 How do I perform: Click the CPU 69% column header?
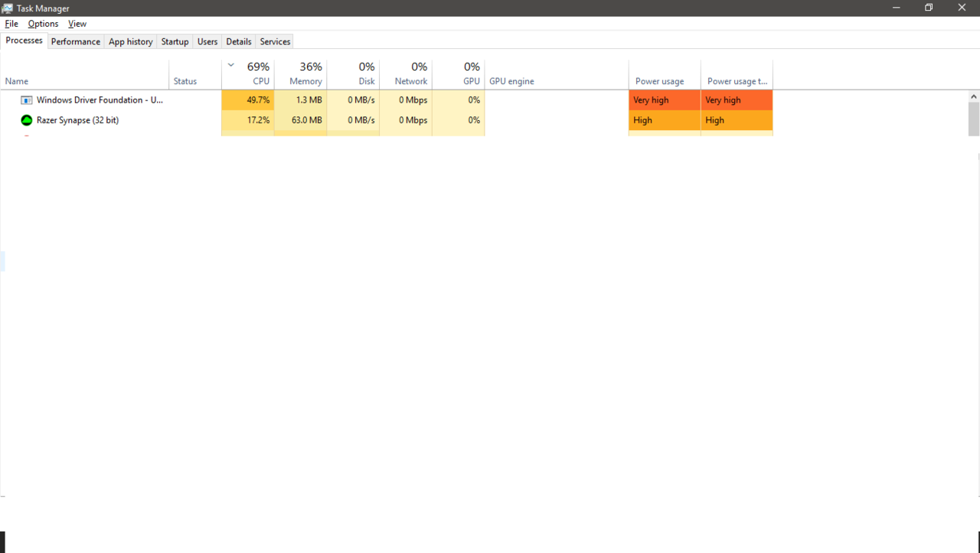pyautogui.click(x=248, y=74)
